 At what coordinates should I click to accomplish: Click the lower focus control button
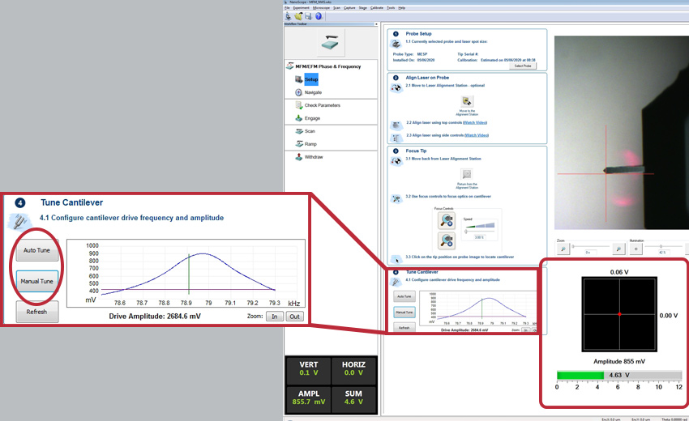[447, 240]
